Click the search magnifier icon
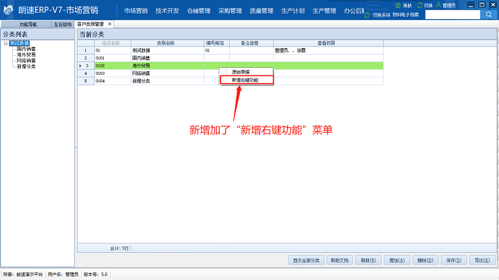This screenshot has height=280, width=499. [488, 14]
